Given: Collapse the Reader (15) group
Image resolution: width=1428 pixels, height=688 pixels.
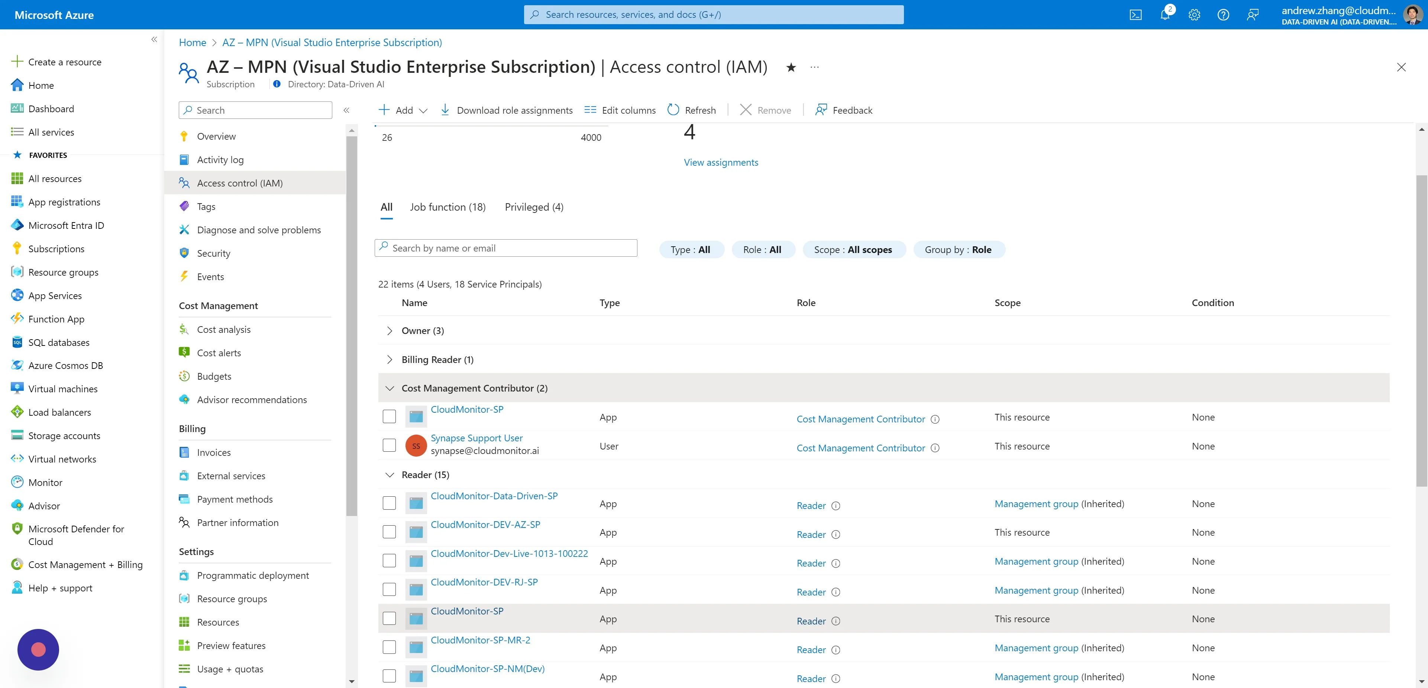Looking at the screenshot, I should (389, 475).
